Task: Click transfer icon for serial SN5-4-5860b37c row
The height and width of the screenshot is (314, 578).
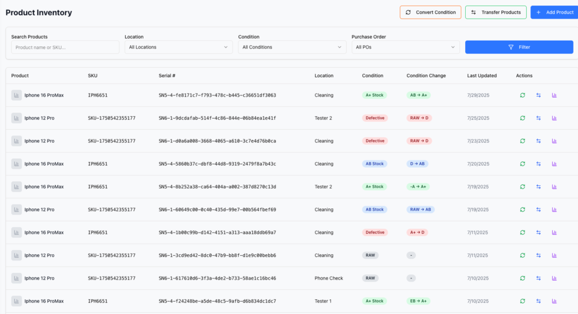Action: pyautogui.click(x=538, y=164)
